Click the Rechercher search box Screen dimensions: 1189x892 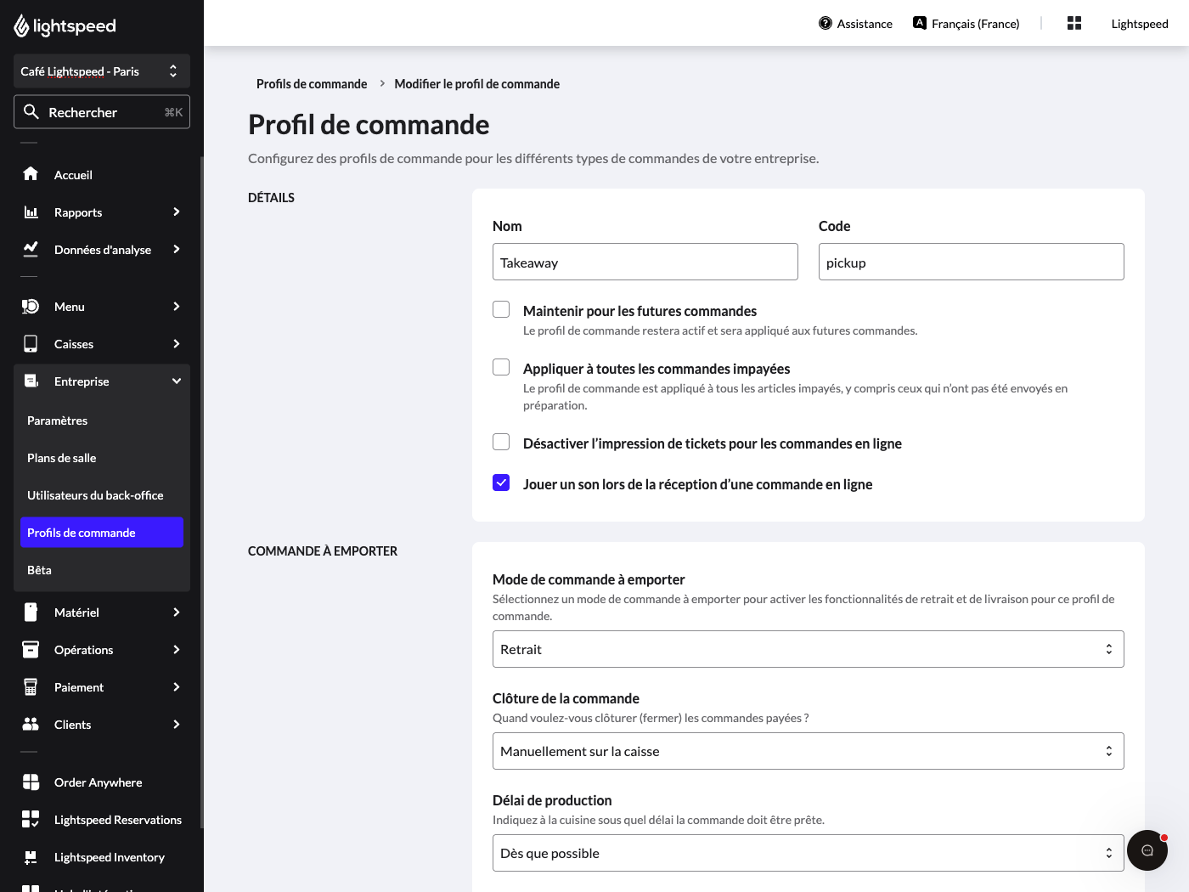click(x=102, y=112)
